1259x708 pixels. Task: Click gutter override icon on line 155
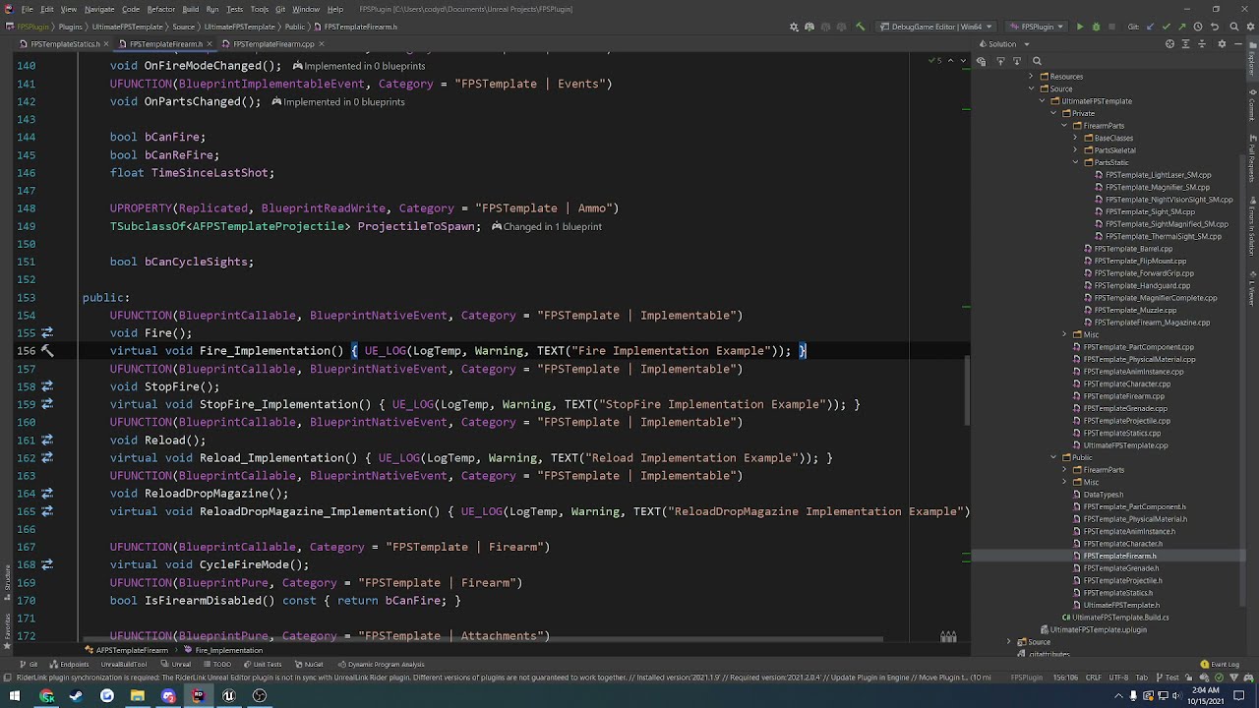46,333
